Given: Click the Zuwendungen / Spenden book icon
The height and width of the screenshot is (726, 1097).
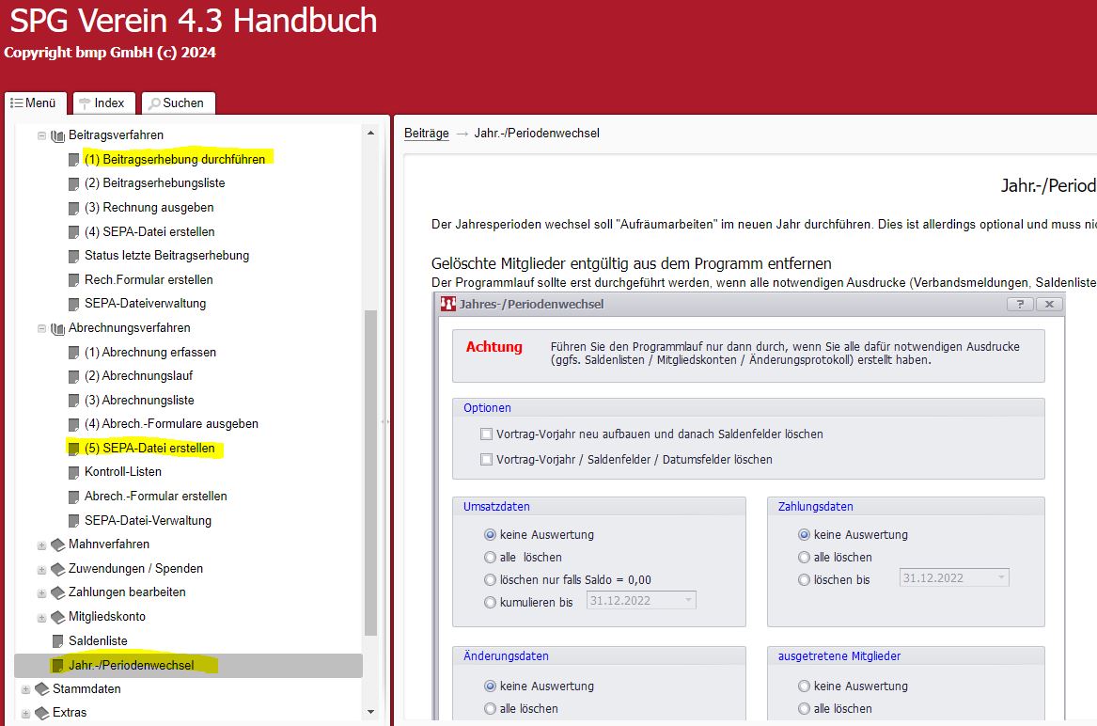Looking at the screenshot, I should [58, 569].
